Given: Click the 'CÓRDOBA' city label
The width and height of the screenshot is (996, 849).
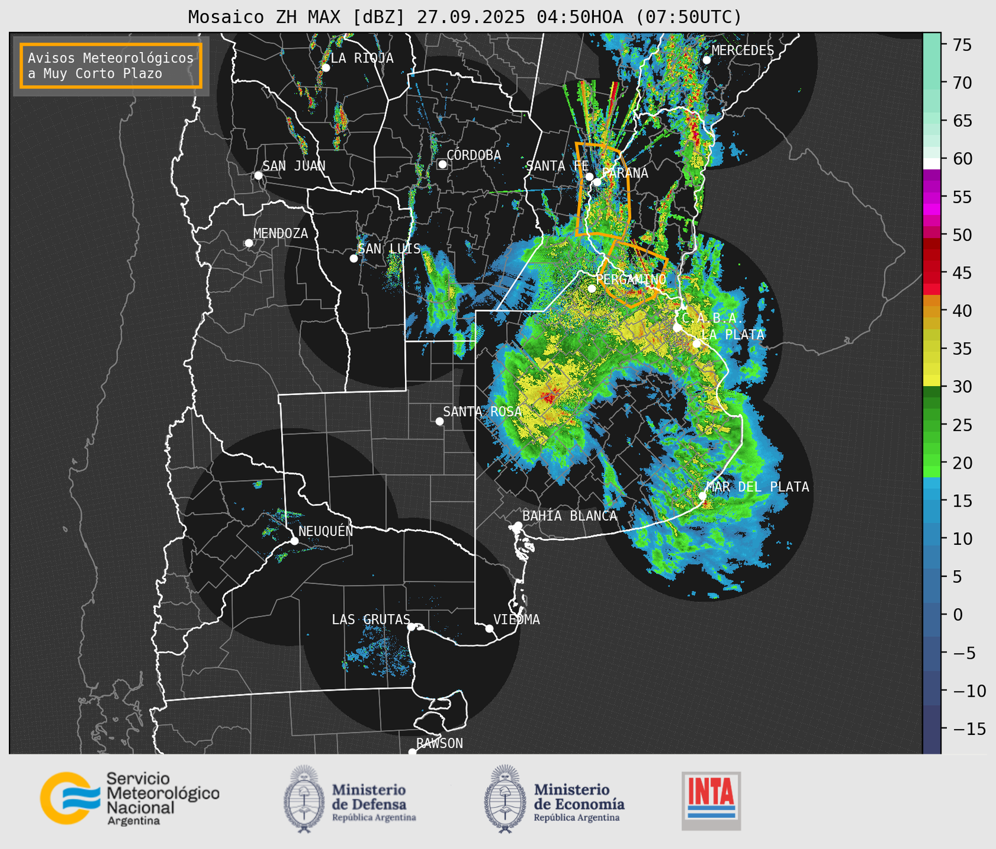Looking at the screenshot, I should point(473,155).
